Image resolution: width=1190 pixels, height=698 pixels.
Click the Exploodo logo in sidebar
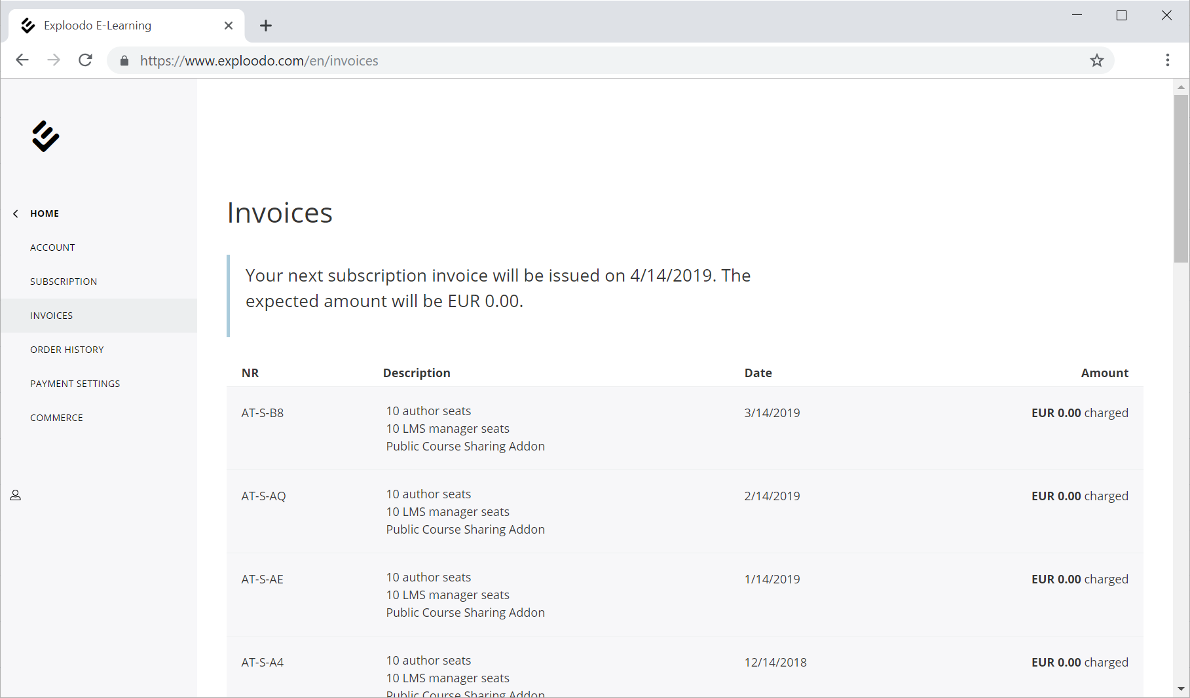(45, 136)
